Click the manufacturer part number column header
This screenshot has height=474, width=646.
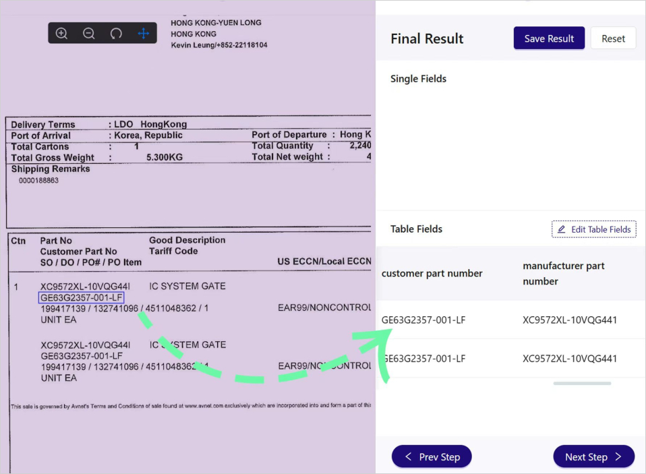[x=563, y=273]
